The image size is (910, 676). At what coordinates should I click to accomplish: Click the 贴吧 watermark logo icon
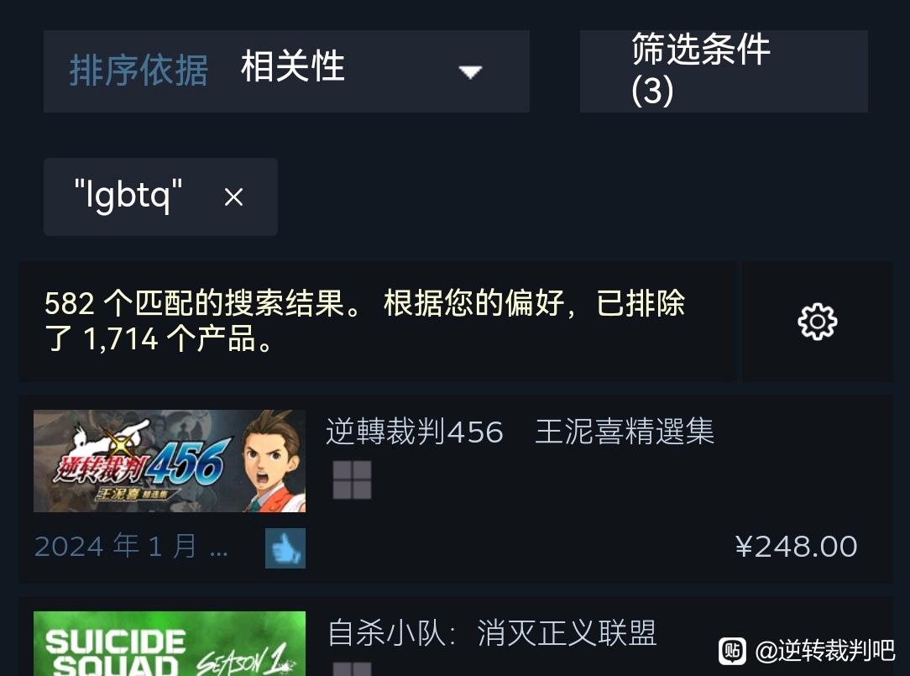(x=732, y=651)
